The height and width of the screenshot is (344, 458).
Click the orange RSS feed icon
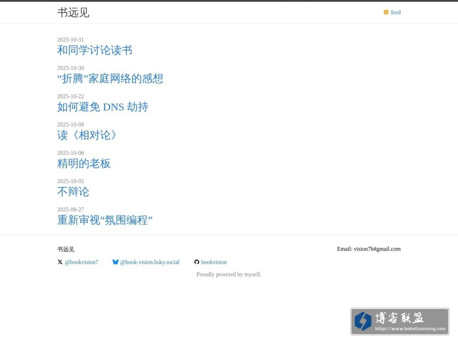point(386,12)
